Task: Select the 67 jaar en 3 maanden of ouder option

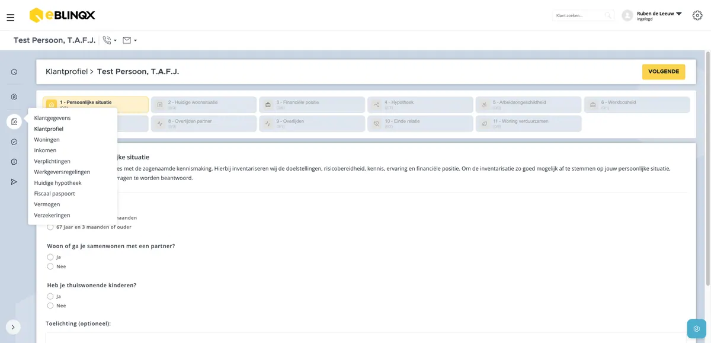Action: pos(50,227)
